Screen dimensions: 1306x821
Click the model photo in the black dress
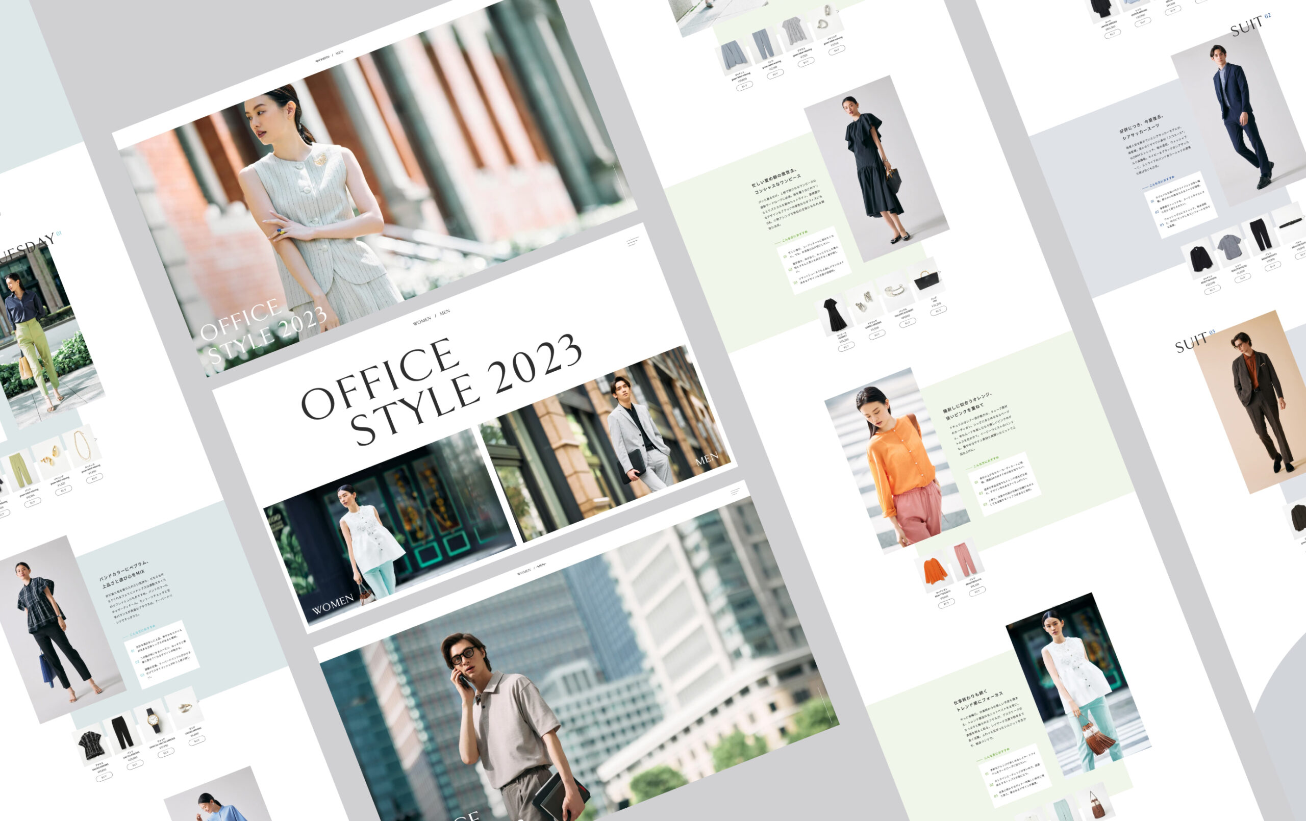pyautogui.click(x=876, y=169)
